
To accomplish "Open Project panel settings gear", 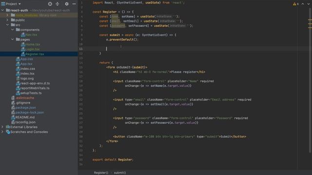I will pyautogui.click(x=67, y=4).
